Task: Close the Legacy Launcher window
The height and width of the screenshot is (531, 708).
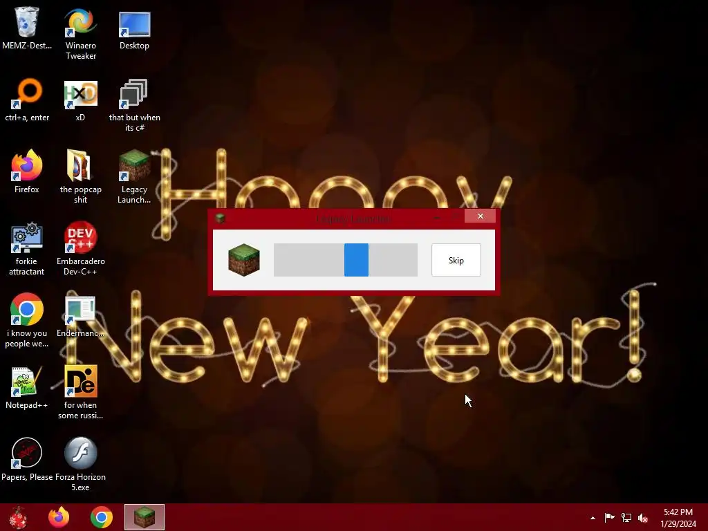Action: pos(480,216)
